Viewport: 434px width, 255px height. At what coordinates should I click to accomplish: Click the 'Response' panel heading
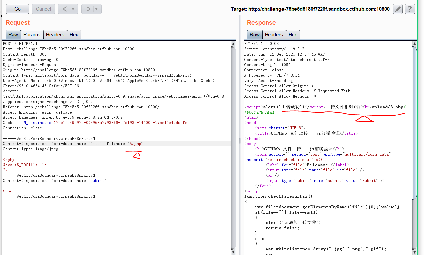(x=262, y=23)
